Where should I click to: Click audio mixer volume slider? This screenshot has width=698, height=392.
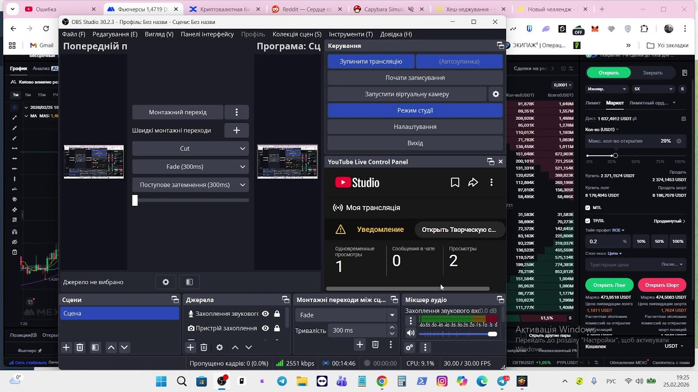458,334
